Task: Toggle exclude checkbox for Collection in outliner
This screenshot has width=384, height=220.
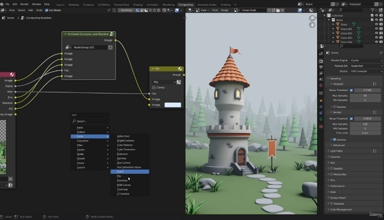Action: click(372, 15)
